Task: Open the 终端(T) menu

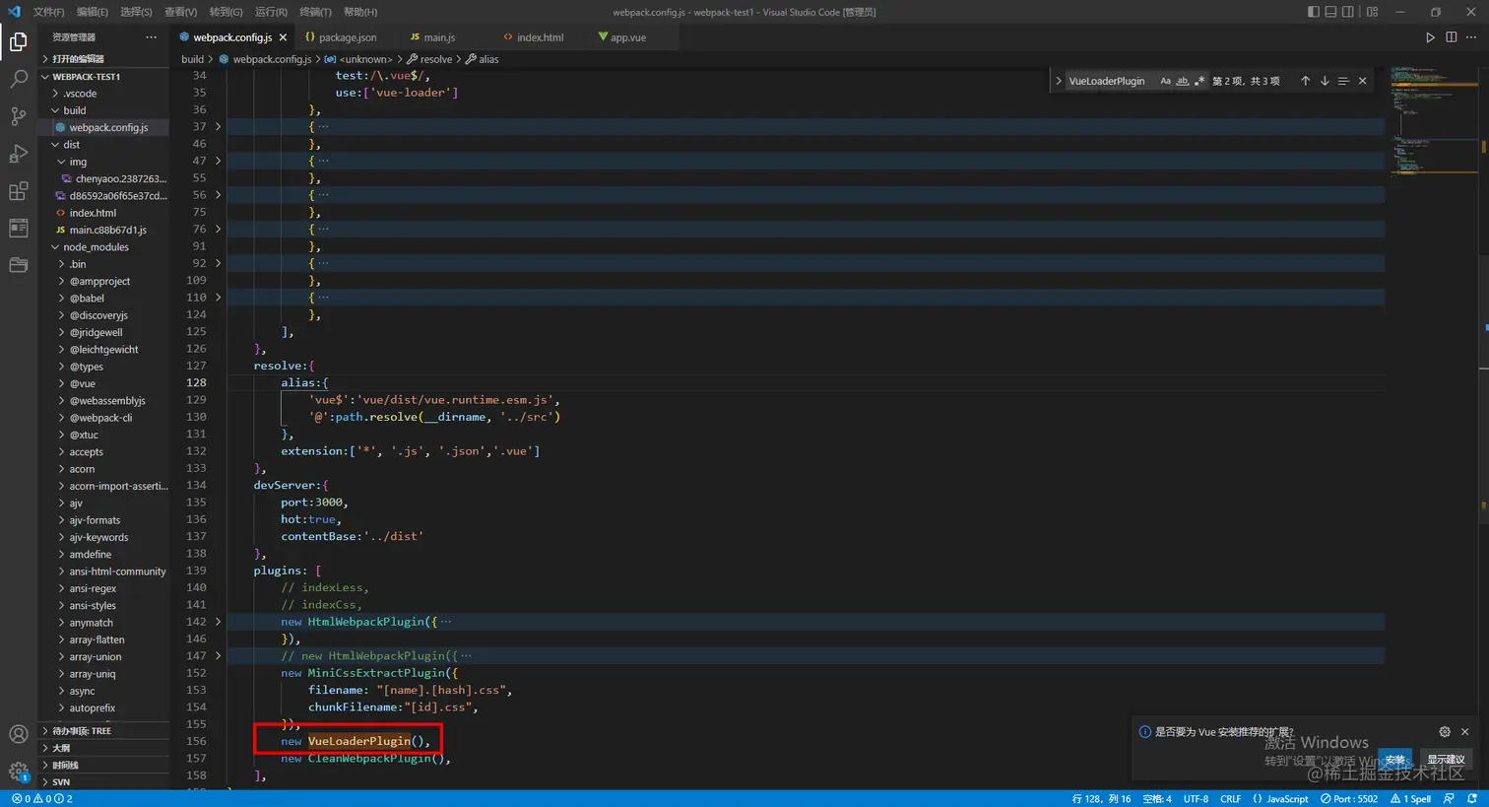Action: click(315, 12)
